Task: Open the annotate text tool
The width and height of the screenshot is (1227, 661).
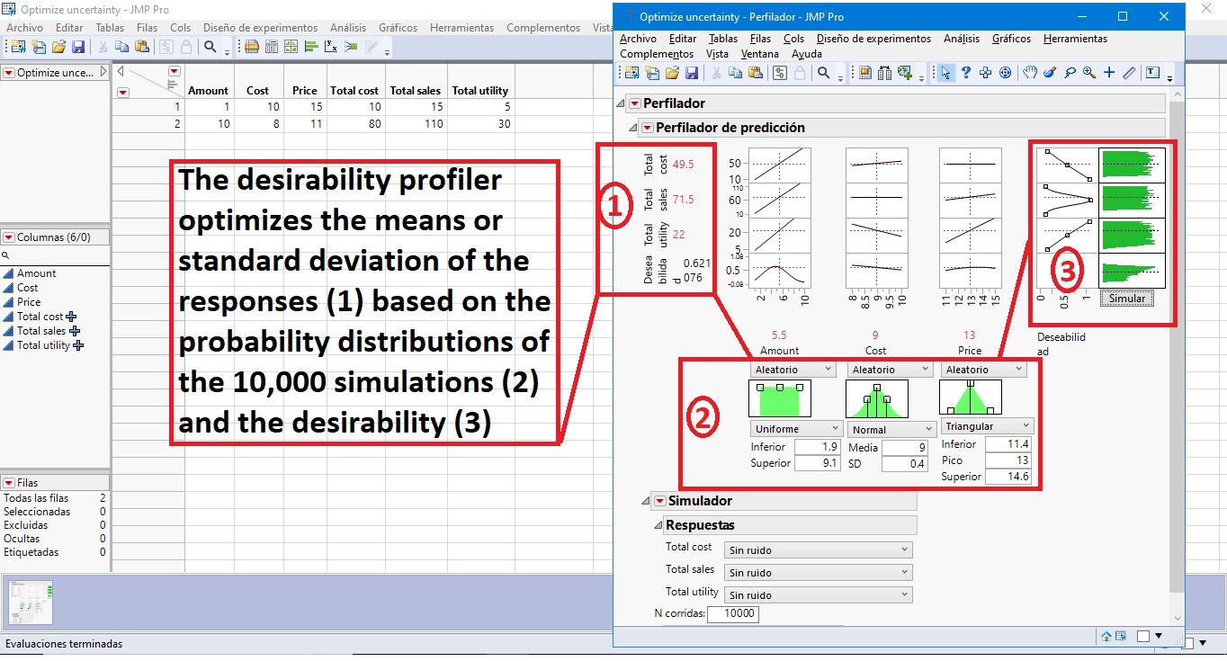Action: 1152,73
